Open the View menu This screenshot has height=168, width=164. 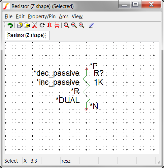point(77,16)
